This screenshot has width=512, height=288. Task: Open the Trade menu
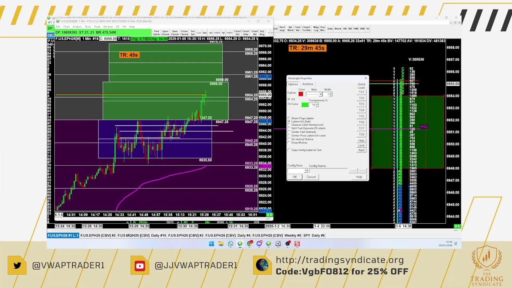click(x=97, y=27)
